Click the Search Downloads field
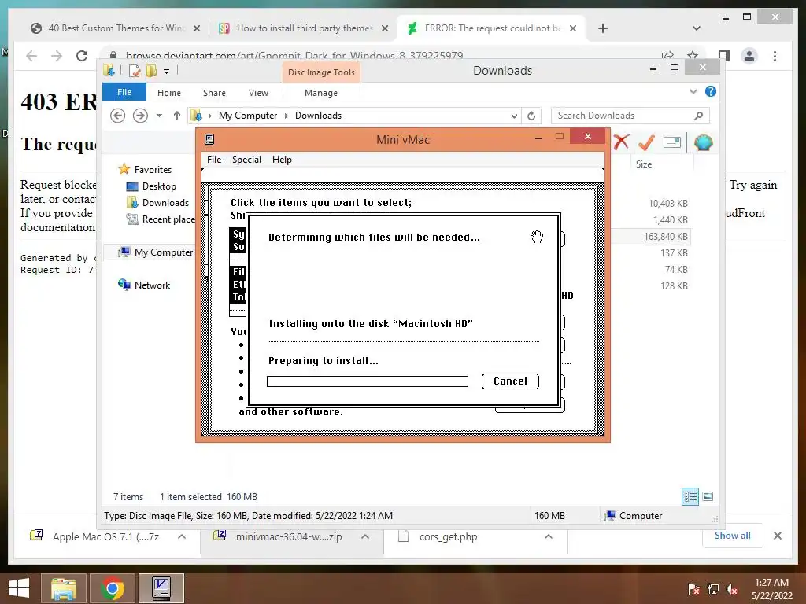The image size is (806, 604). click(630, 116)
